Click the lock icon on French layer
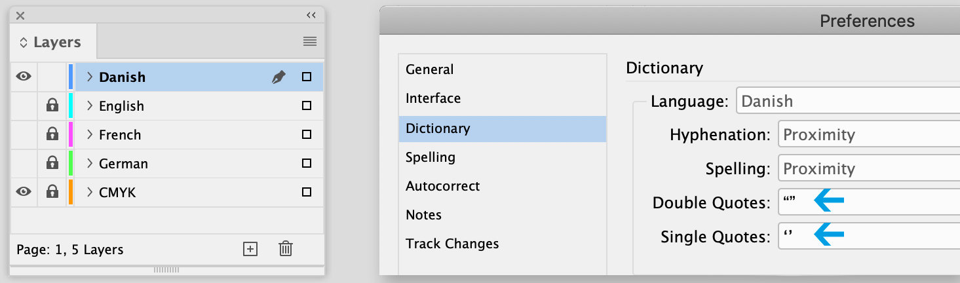This screenshot has width=960, height=283. (x=52, y=135)
